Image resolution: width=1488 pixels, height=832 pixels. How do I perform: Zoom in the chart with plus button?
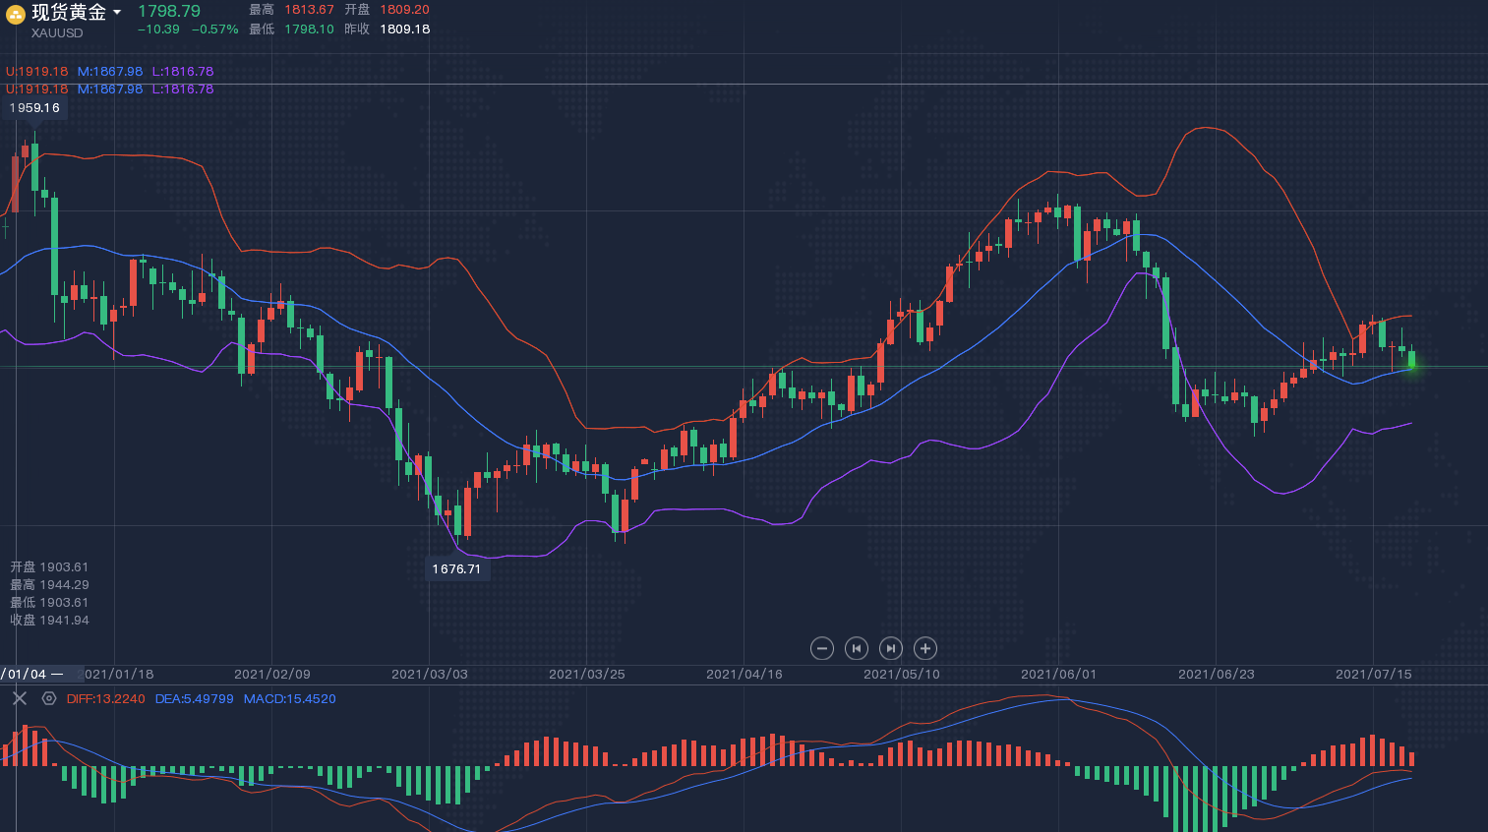coord(924,648)
